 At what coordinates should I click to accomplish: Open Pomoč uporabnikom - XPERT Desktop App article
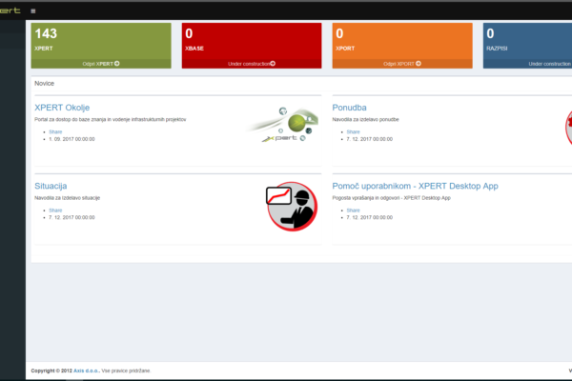pos(415,186)
